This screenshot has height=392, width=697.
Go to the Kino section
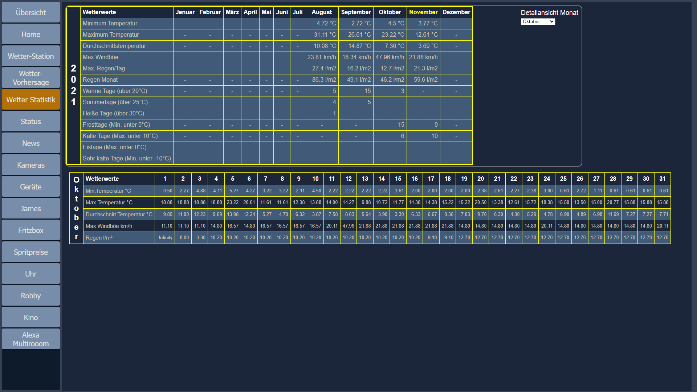[31, 318]
